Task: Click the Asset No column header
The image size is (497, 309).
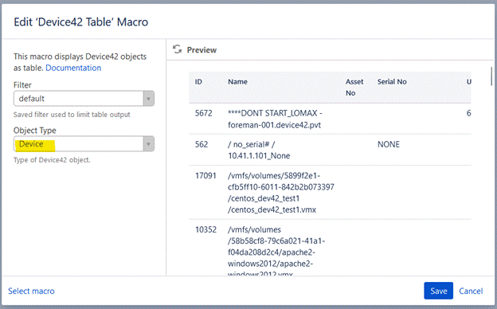Action: tap(354, 88)
